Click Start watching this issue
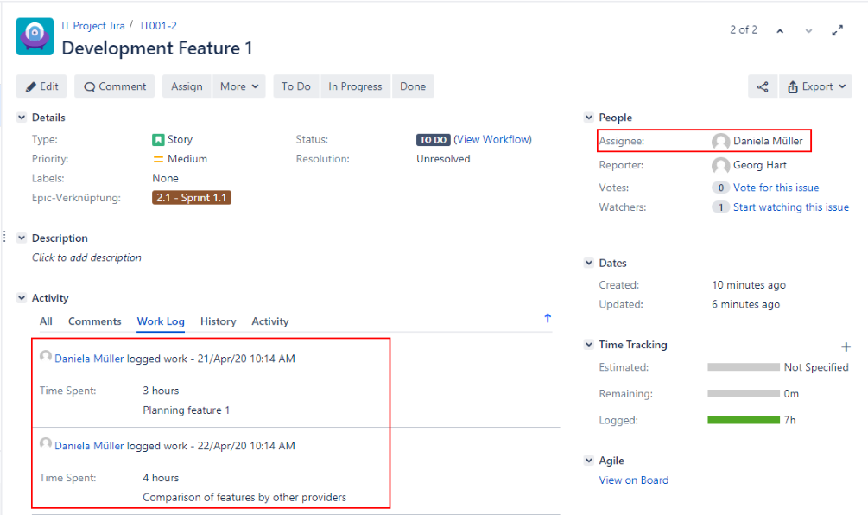868x515 pixels. [x=790, y=207]
